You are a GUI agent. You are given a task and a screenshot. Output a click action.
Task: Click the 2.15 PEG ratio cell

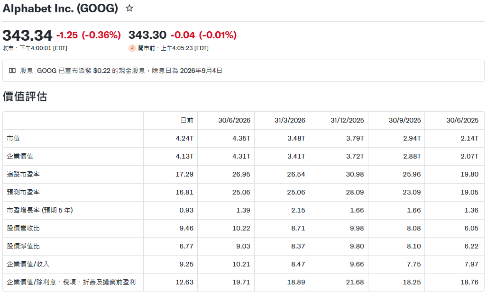(298, 210)
